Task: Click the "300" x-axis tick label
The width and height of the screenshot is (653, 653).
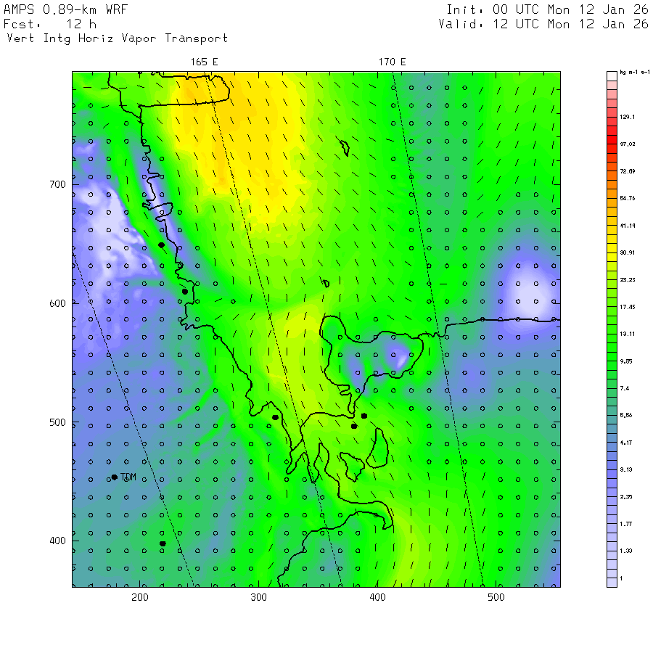Action: [x=258, y=598]
